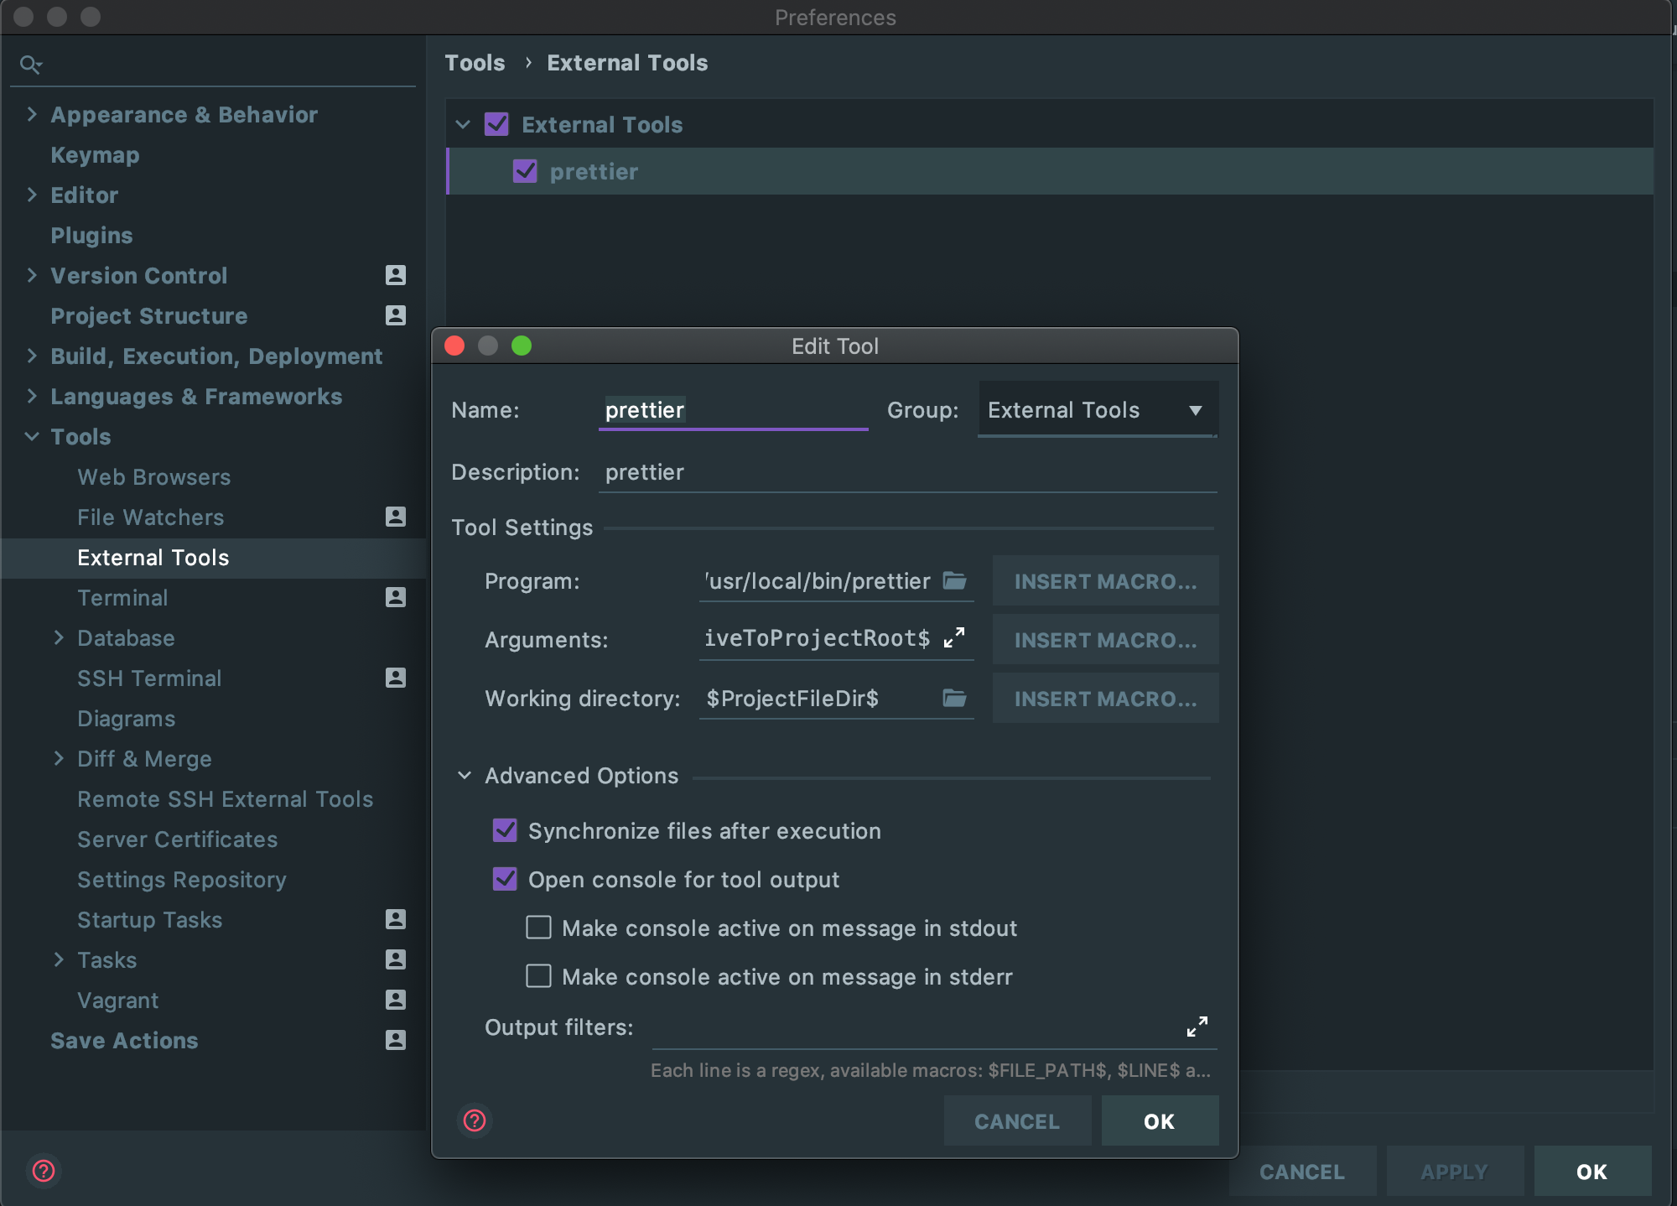Expand Database subsection
1677x1206 pixels.
pyautogui.click(x=59, y=637)
